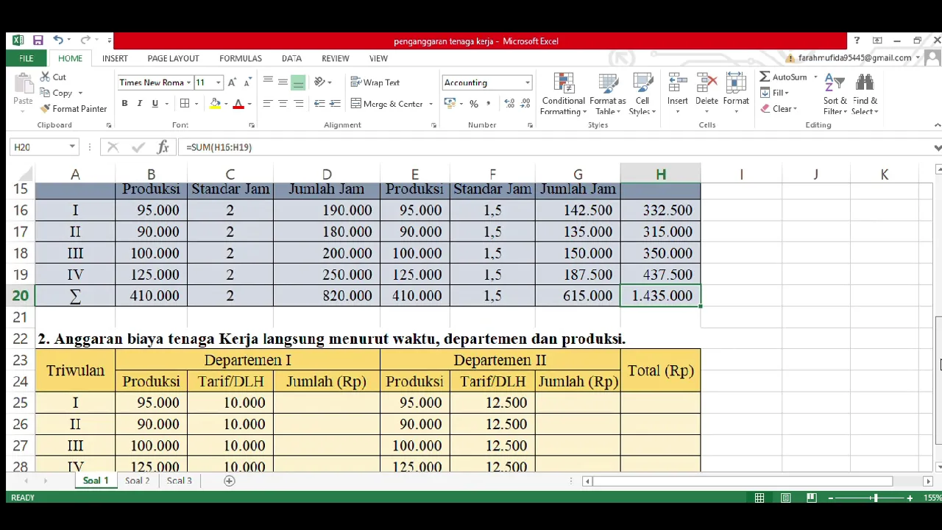Open the Name Box dropdown arrow
Screen dimensions: 942x530
(x=72, y=147)
